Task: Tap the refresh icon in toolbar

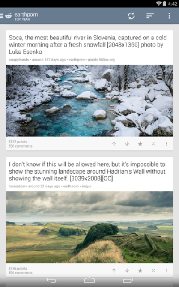Action: [x=131, y=16]
